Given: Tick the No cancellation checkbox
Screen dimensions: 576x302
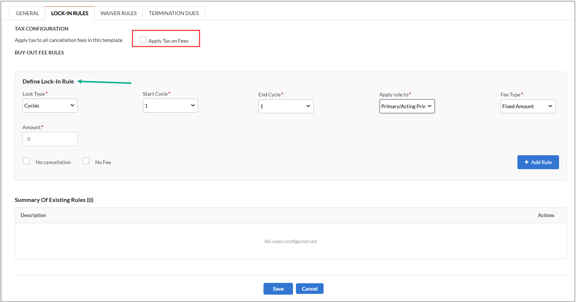Looking at the screenshot, I should [27, 161].
